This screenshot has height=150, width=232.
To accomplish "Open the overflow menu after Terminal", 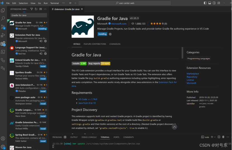I will (63, 3).
